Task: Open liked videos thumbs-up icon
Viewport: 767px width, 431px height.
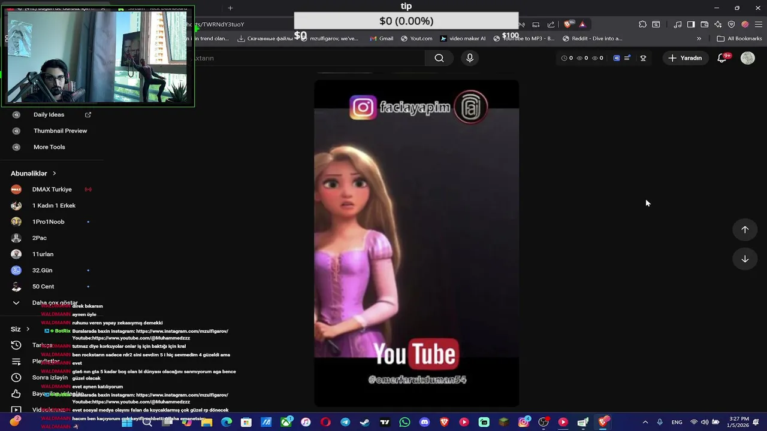Action: pos(16,394)
